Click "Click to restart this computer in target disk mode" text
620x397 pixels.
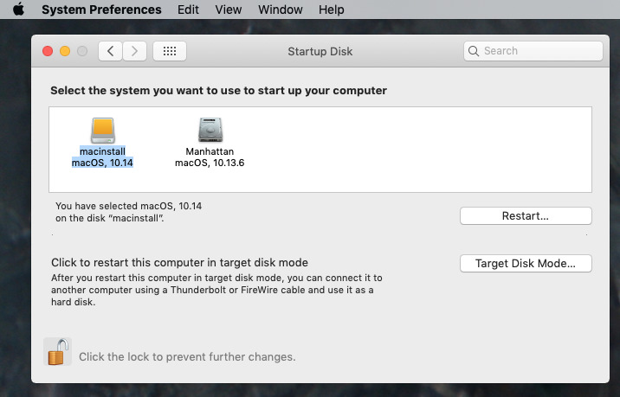[x=179, y=263]
